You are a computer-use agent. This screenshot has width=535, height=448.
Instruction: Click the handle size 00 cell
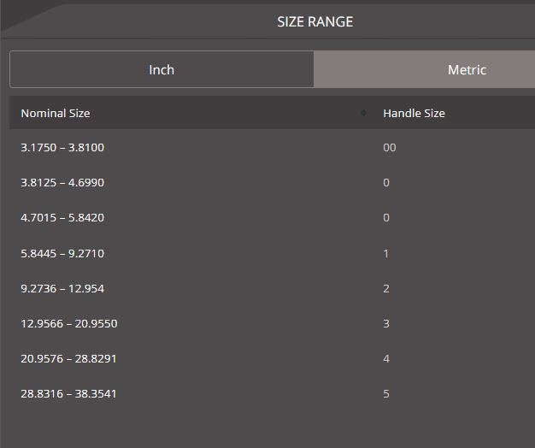point(390,148)
